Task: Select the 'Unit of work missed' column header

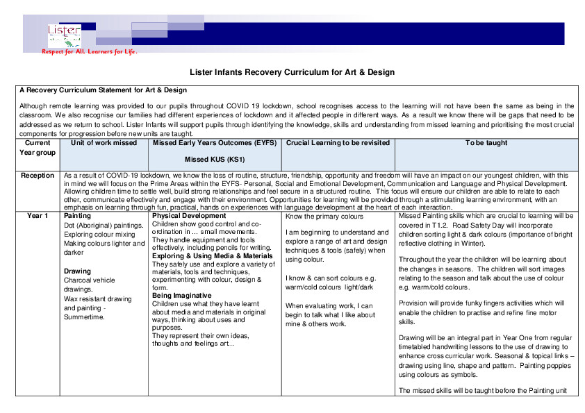Action: click(x=104, y=144)
